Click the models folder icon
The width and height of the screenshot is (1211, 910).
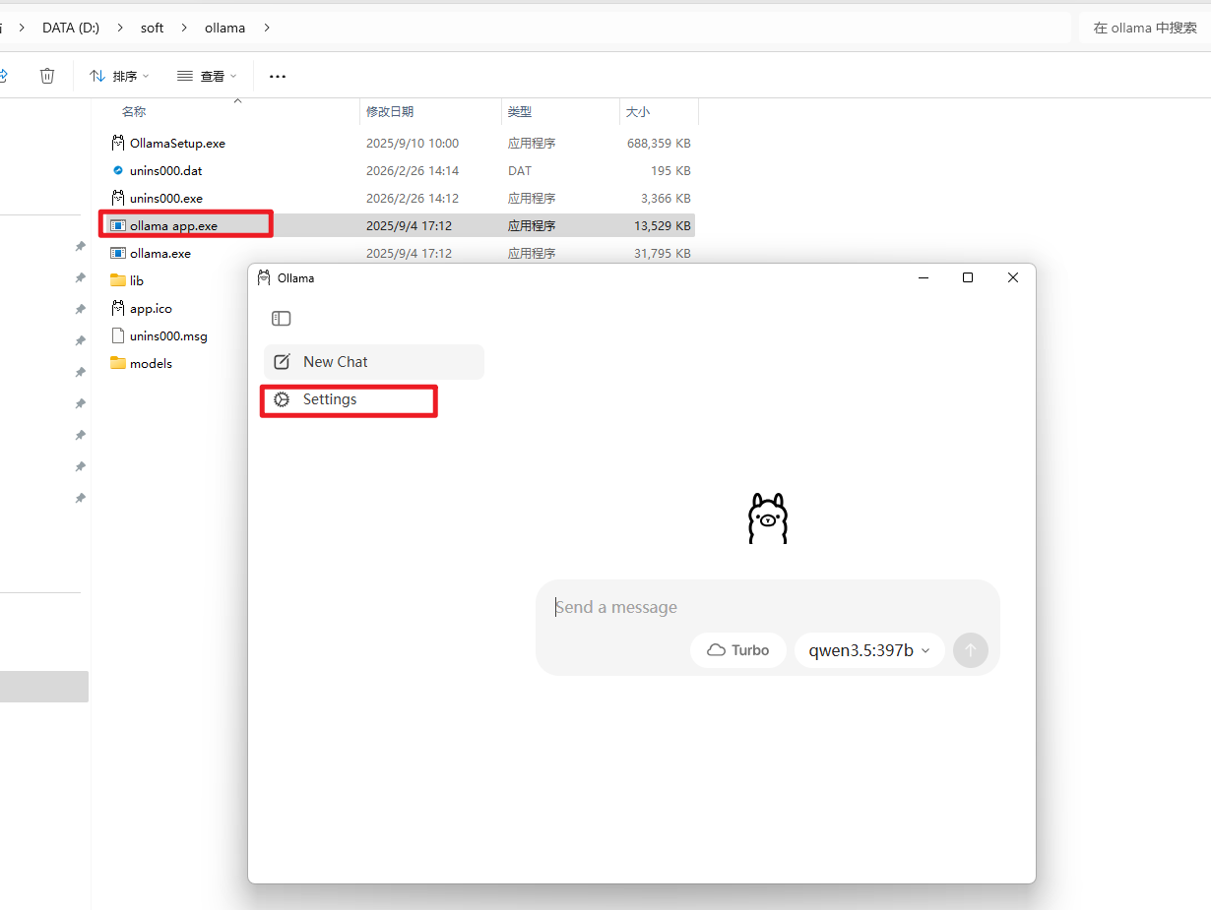(x=118, y=363)
